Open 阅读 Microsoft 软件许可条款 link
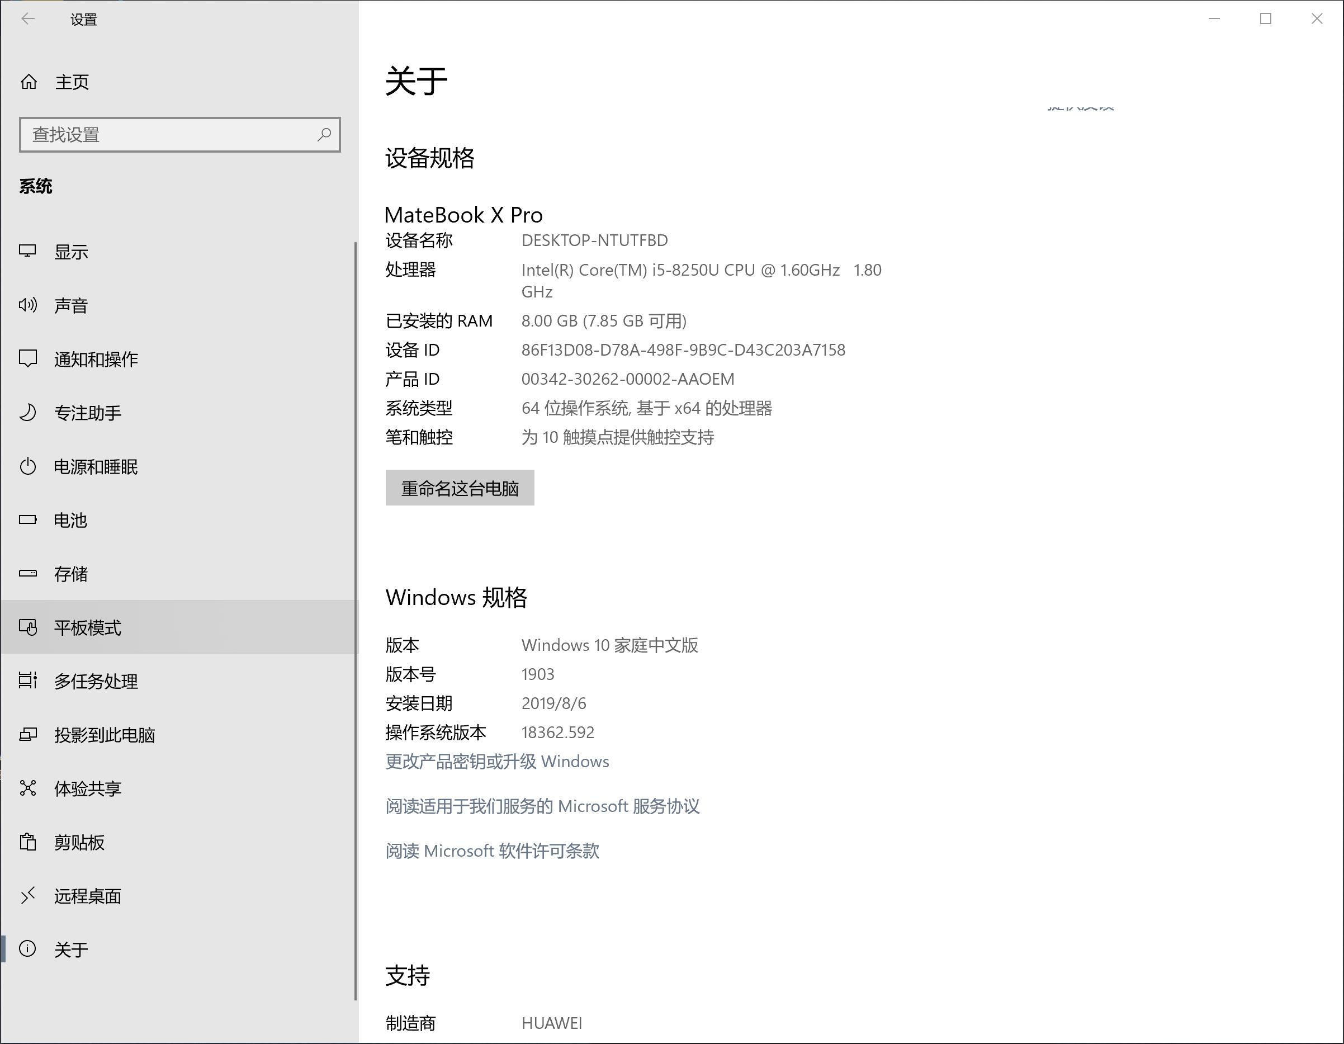 point(493,851)
